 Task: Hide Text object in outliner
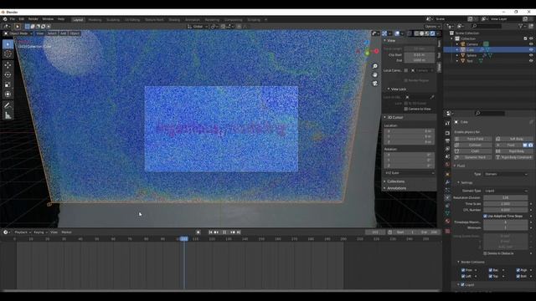531,61
